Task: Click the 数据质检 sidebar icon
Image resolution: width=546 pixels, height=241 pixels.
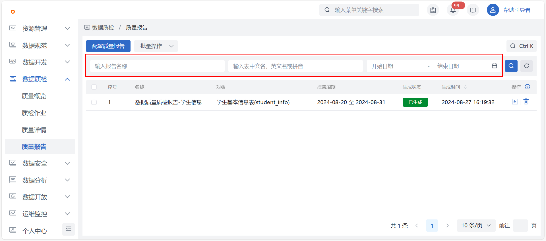Action: (x=13, y=79)
